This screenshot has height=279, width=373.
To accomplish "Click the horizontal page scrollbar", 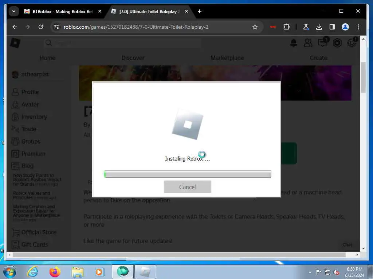I will pos(179,255).
